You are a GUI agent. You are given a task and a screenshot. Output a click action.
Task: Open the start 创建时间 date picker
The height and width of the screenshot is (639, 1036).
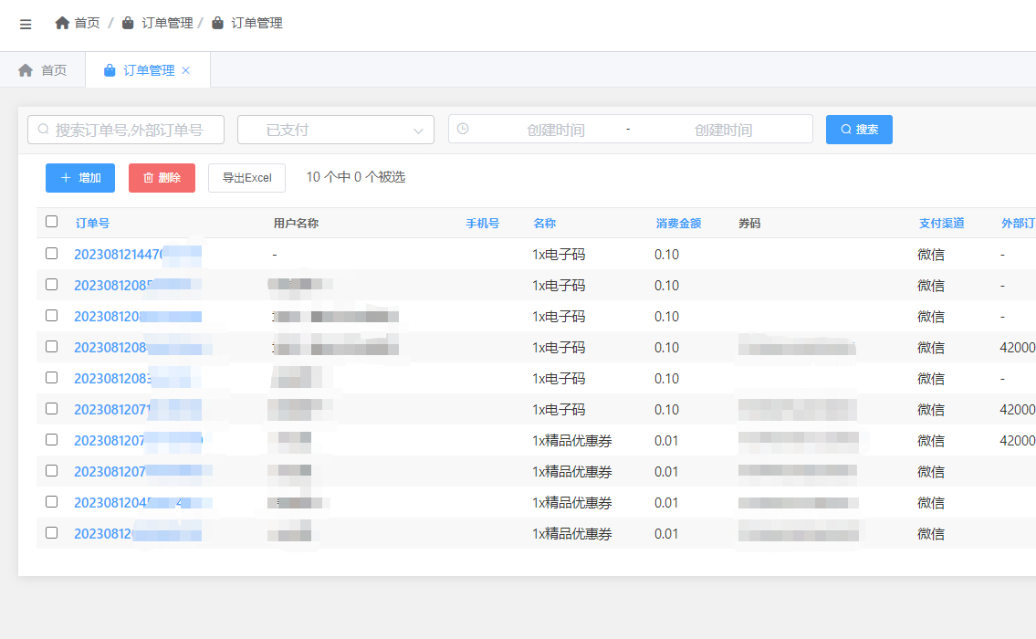click(x=555, y=130)
